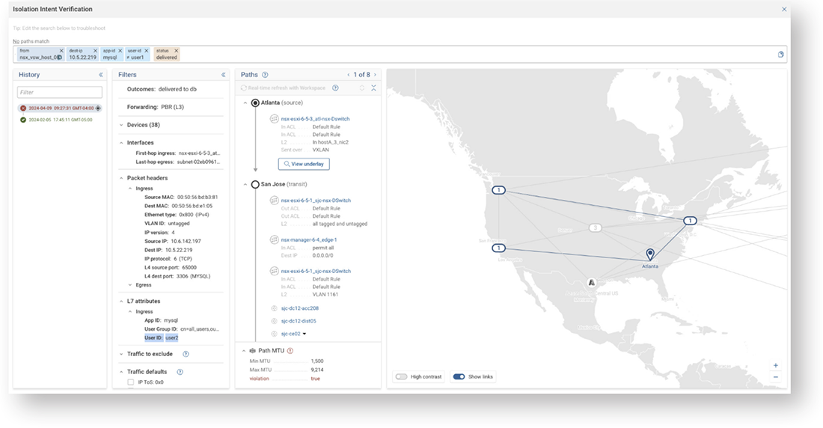Zoom in on the map
Image resolution: width=823 pixels, height=428 pixels.
pyautogui.click(x=775, y=366)
